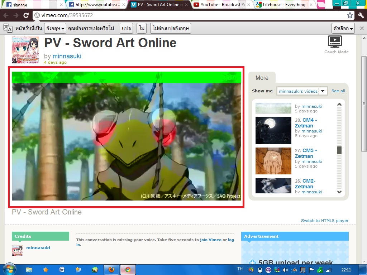Click the See all link
The height and width of the screenshot is (275, 367).
tap(338, 91)
